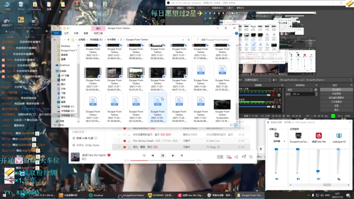Click the Take Me Higher album cover
The height and width of the screenshot is (199, 354).
click(75, 157)
